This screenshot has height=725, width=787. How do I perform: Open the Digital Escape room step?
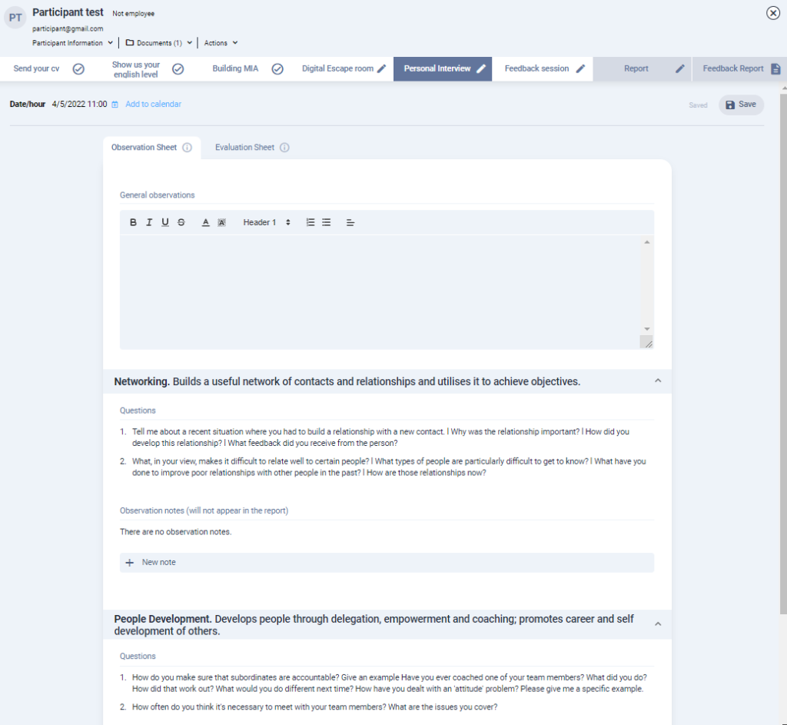coord(344,68)
